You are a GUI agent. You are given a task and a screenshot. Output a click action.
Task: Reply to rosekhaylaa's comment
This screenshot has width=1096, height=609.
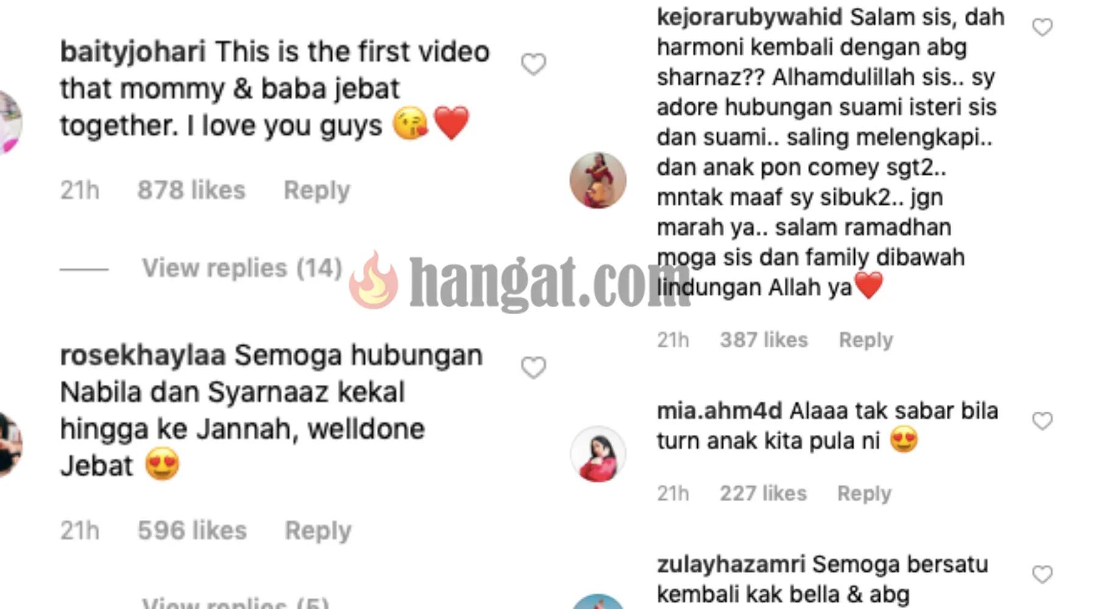[318, 530]
